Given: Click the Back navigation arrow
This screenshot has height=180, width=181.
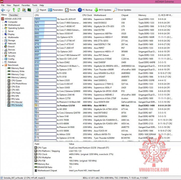Looking at the screenshot, I should pyautogui.click(x=3, y=10).
